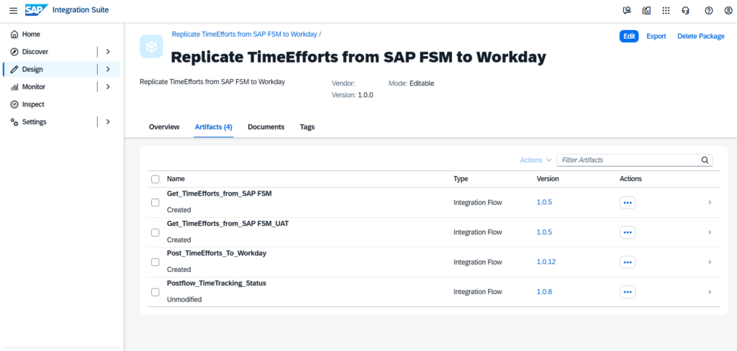Open actions menu for Postflow_TimeTracking_Status
The height and width of the screenshot is (351, 737).
click(x=628, y=292)
